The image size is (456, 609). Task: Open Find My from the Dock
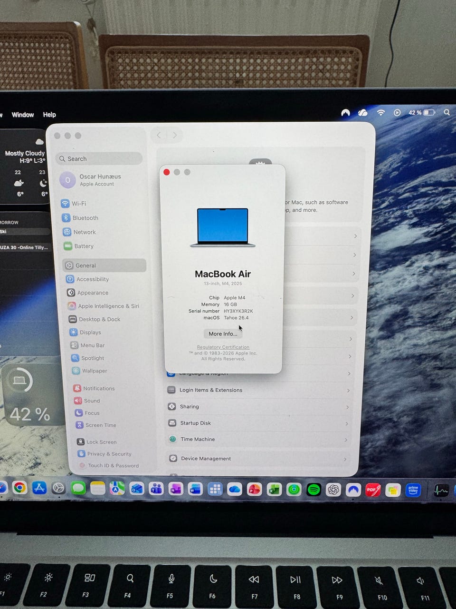[294, 490]
